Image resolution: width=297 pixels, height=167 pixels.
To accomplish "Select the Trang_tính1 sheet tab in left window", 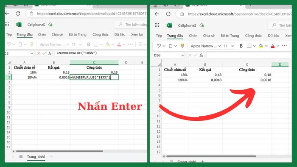I will (x=36, y=156).
